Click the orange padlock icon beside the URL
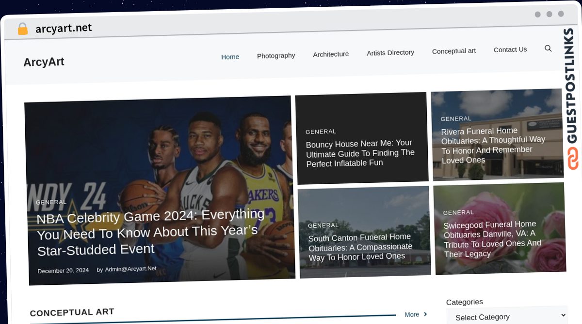582x324 pixels. pos(22,29)
